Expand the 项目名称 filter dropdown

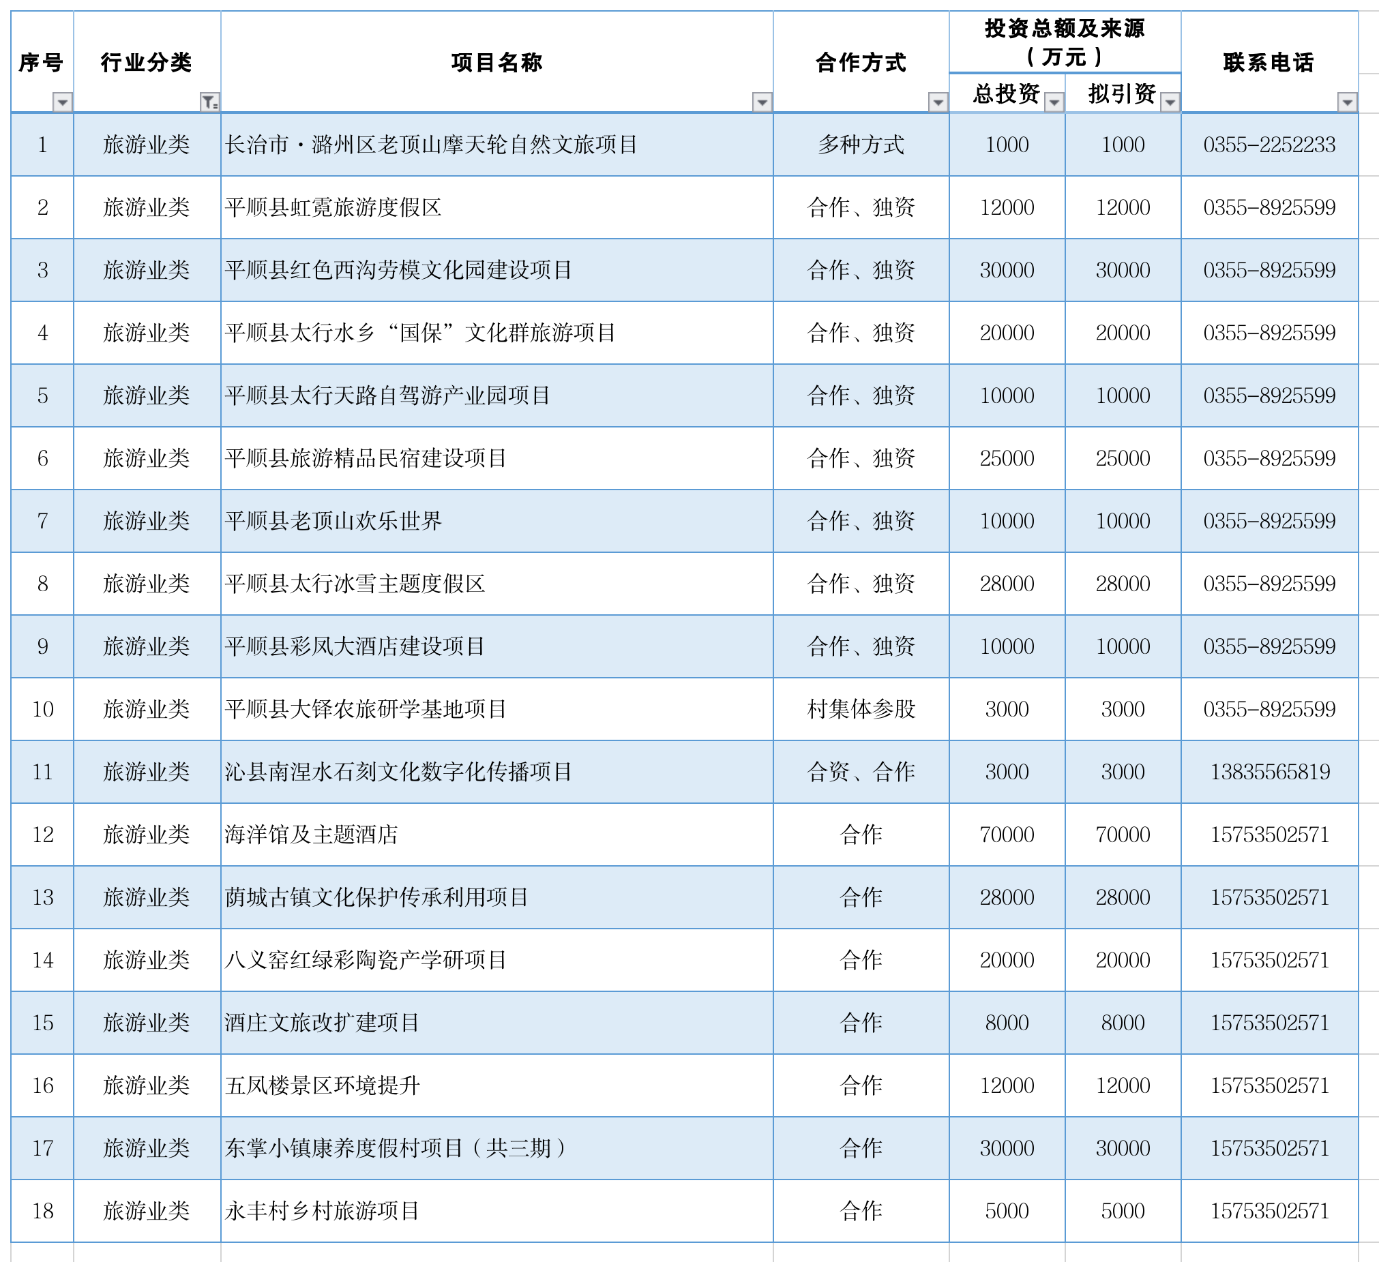[x=761, y=102]
